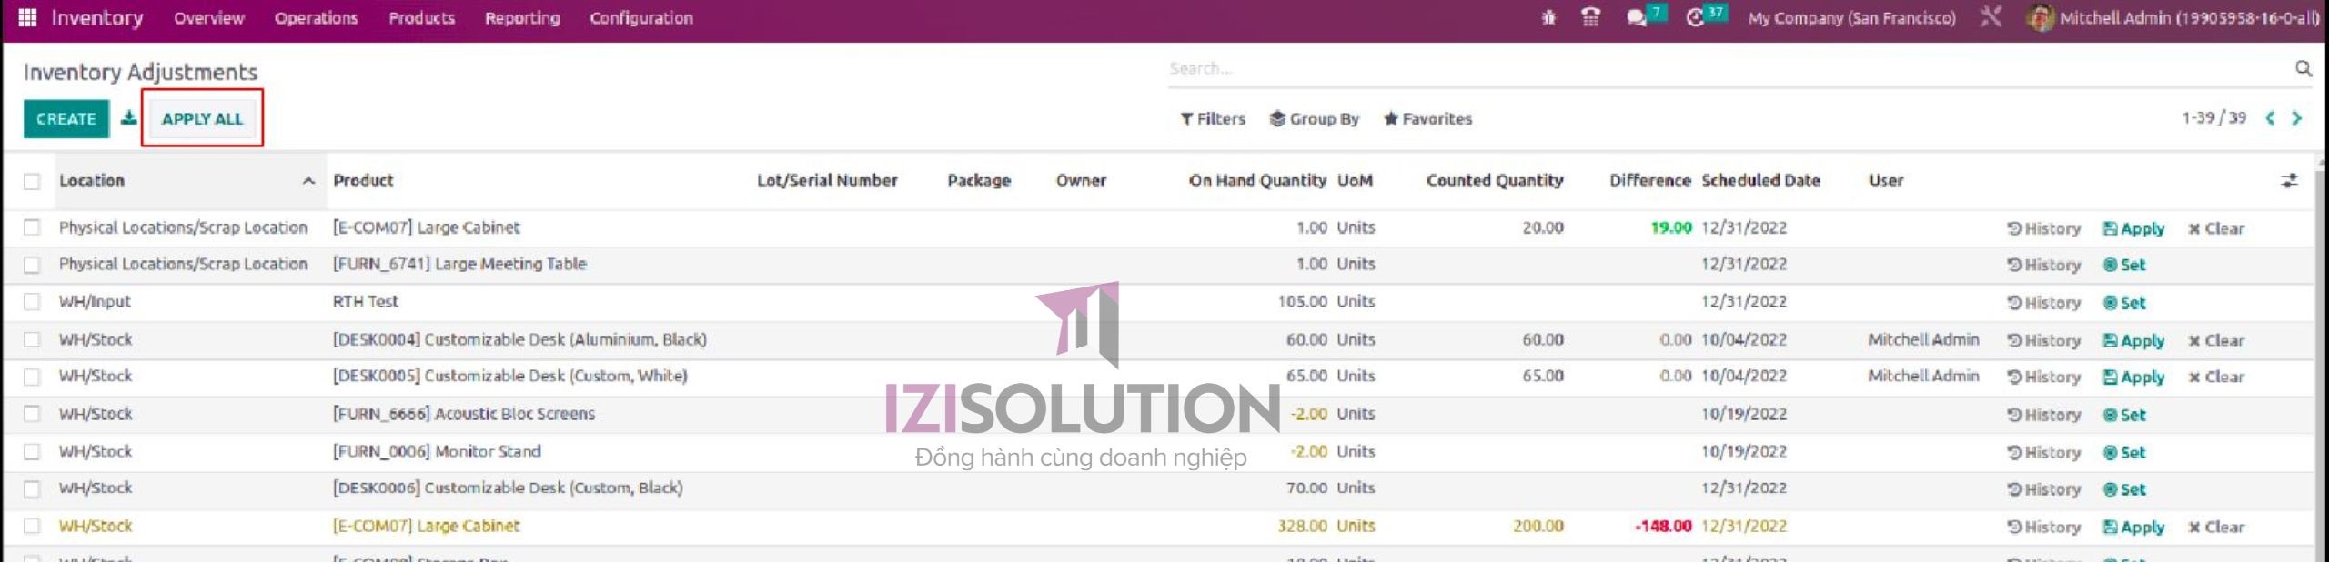The image size is (2329, 564).
Task: Click Set for Acoustic Bloc Screens row
Action: point(2124,415)
